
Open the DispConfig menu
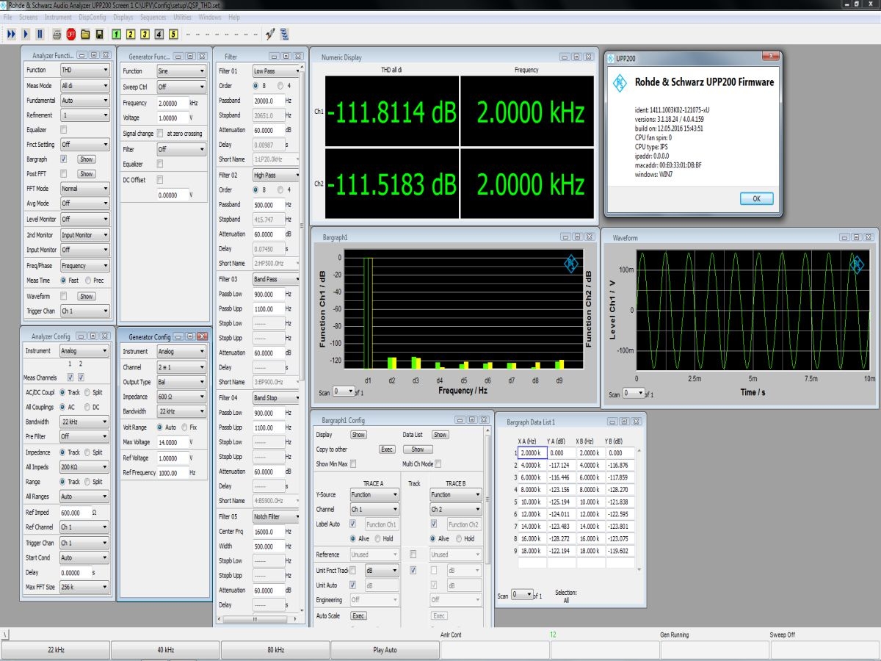click(93, 16)
